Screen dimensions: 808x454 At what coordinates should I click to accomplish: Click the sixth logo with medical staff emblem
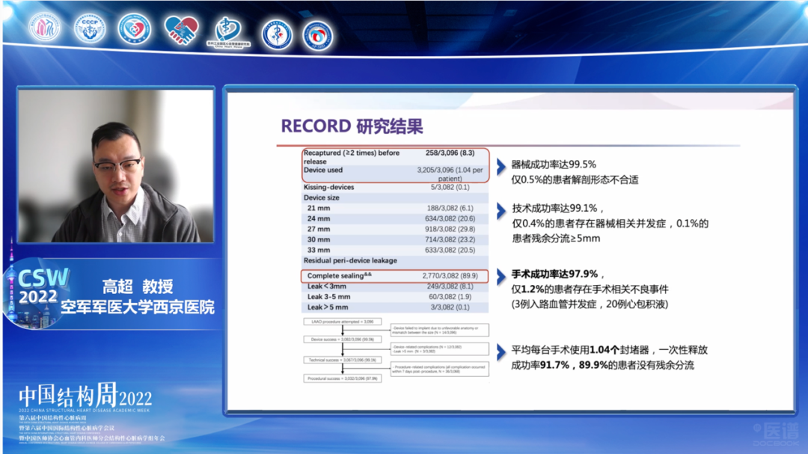276,34
